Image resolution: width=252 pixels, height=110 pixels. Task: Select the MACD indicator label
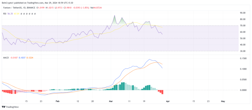pos(6,58)
